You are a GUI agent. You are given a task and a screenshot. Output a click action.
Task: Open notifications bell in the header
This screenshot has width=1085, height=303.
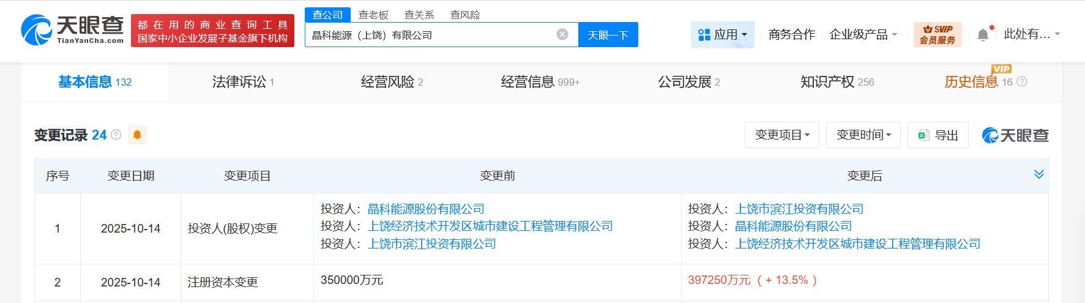click(983, 35)
